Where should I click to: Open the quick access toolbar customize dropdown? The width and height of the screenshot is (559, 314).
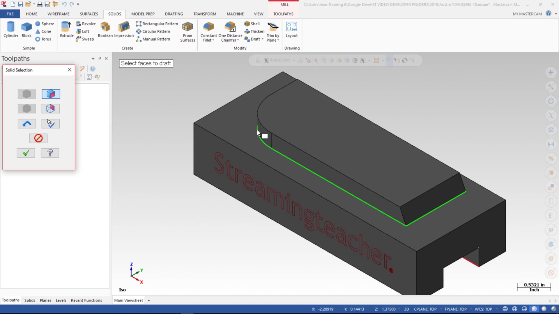pos(78,4)
